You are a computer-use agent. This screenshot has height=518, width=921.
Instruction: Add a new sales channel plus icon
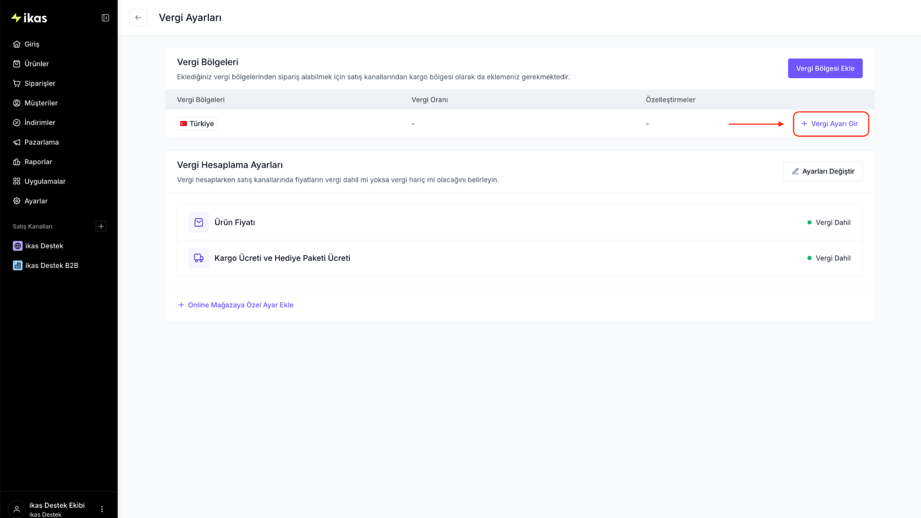tap(101, 226)
